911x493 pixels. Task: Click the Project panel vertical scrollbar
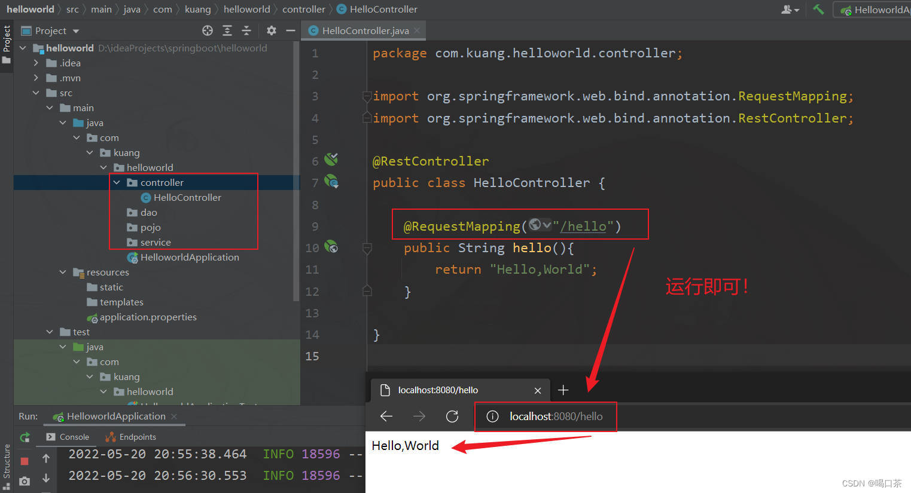296,170
